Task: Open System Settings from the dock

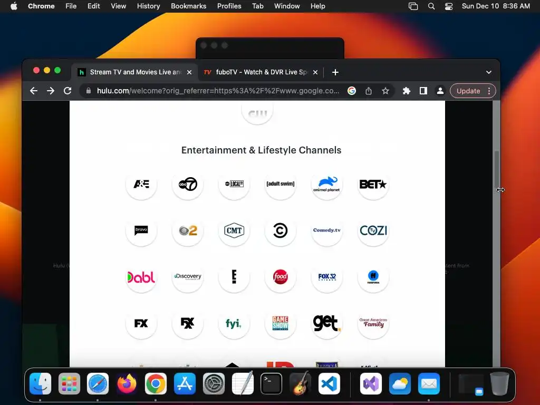Action: coord(214,383)
